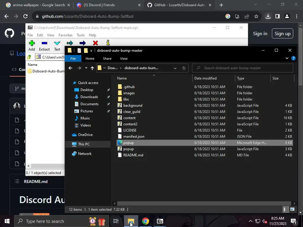
Task: Open customize Quick Access Toolbar dropdown
Action: point(91,51)
